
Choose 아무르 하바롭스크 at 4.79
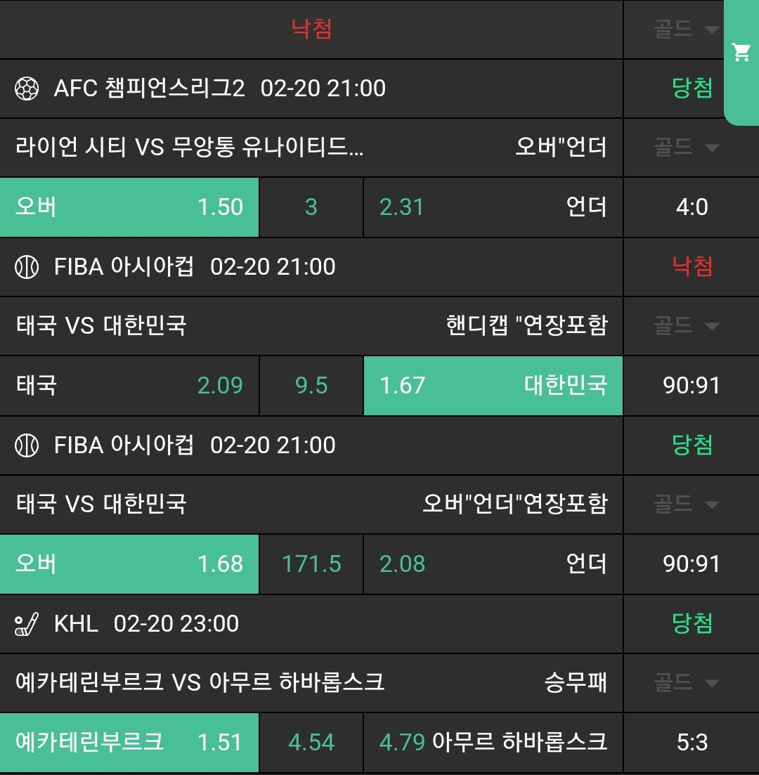pos(493,743)
